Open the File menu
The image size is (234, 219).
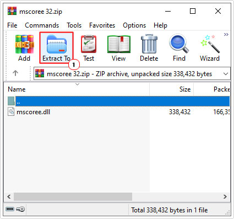(x=12, y=25)
